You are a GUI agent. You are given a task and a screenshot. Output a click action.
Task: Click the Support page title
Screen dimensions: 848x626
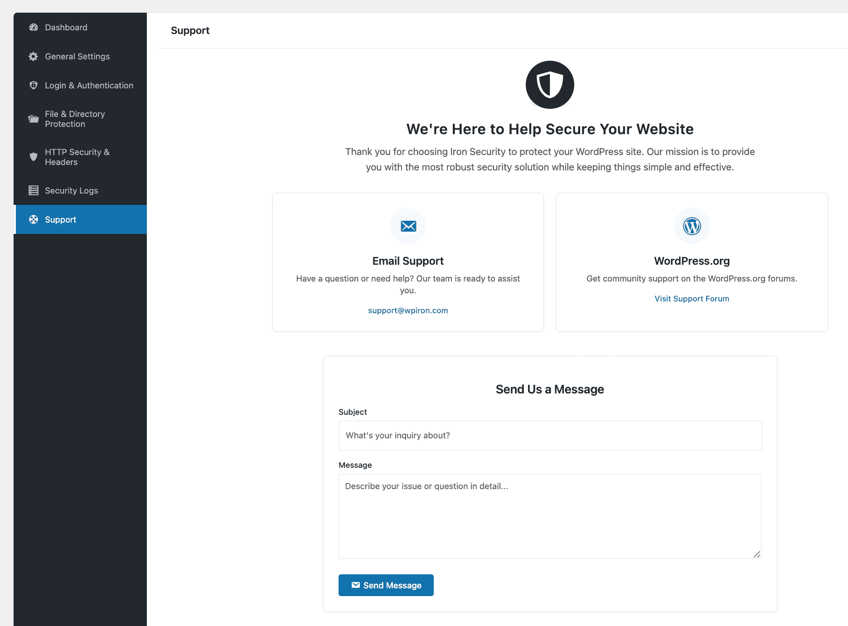(190, 30)
